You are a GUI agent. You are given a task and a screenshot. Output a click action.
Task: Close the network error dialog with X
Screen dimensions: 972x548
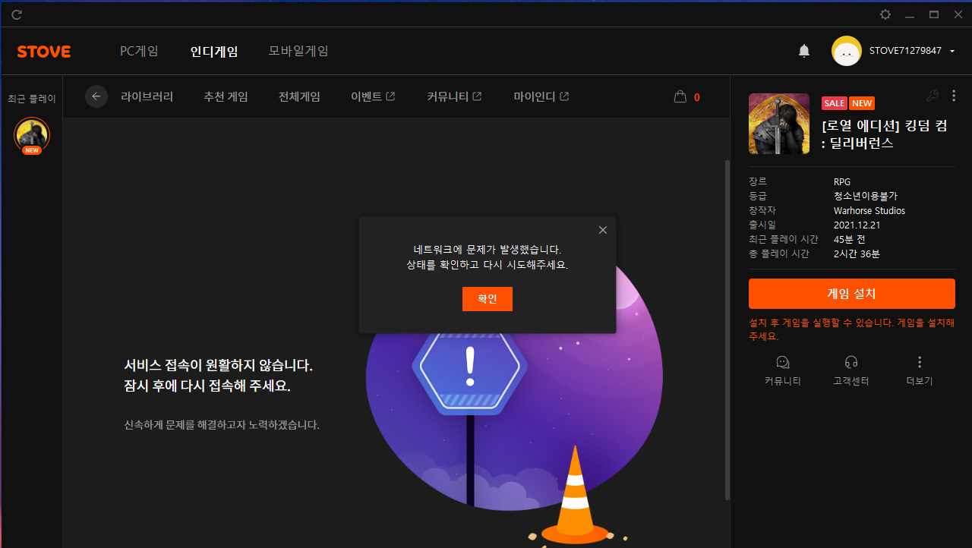coord(603,230)
